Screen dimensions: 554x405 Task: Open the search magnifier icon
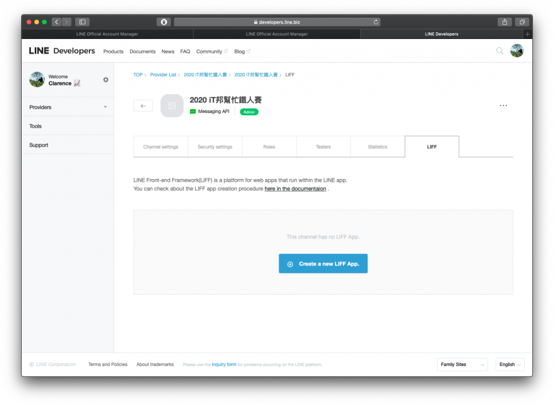[499, 51]
